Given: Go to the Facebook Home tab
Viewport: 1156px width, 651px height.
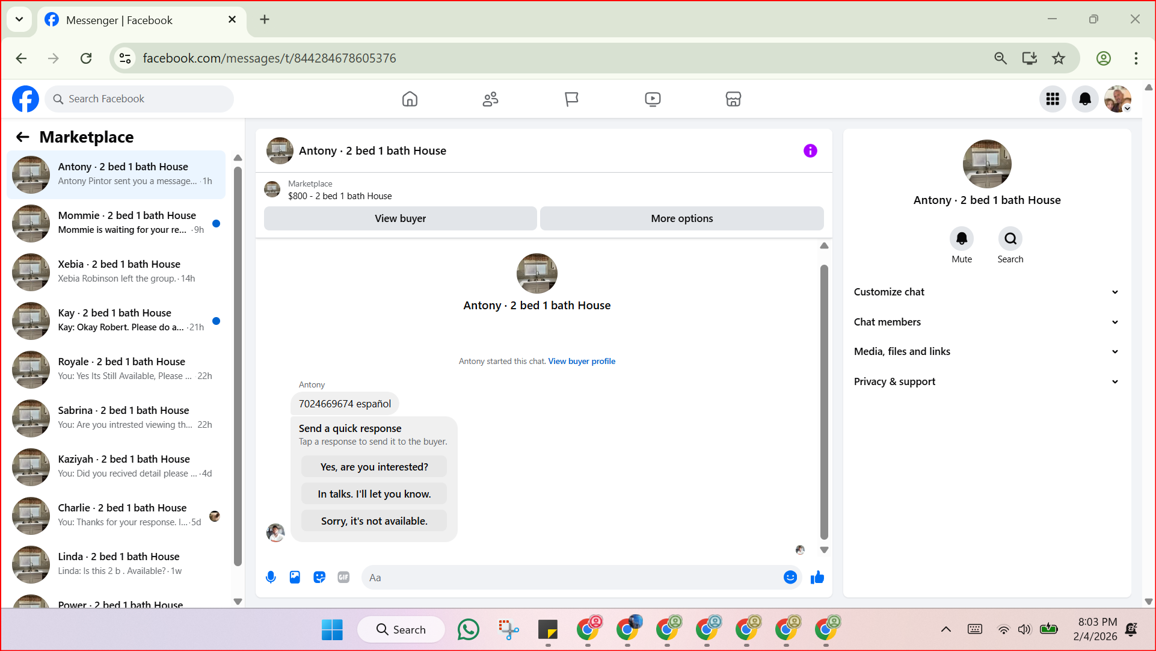Looking at the screenshot, I should click(x=410, y=99).
